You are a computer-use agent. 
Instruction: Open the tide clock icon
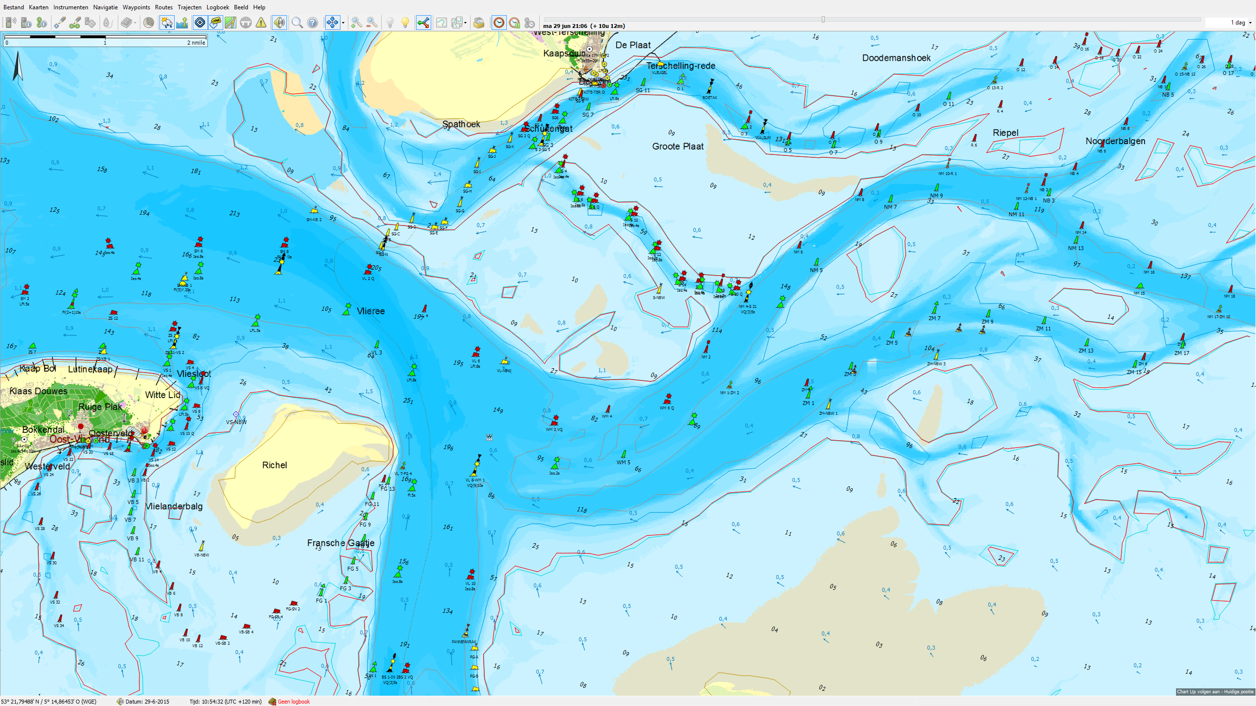pos(499,23)
